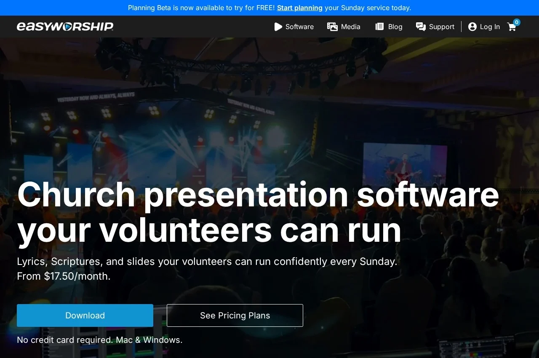
Task: Click the 'Lyrics, Scriptures, and slides' subtitle
Action: coord(207,262)
